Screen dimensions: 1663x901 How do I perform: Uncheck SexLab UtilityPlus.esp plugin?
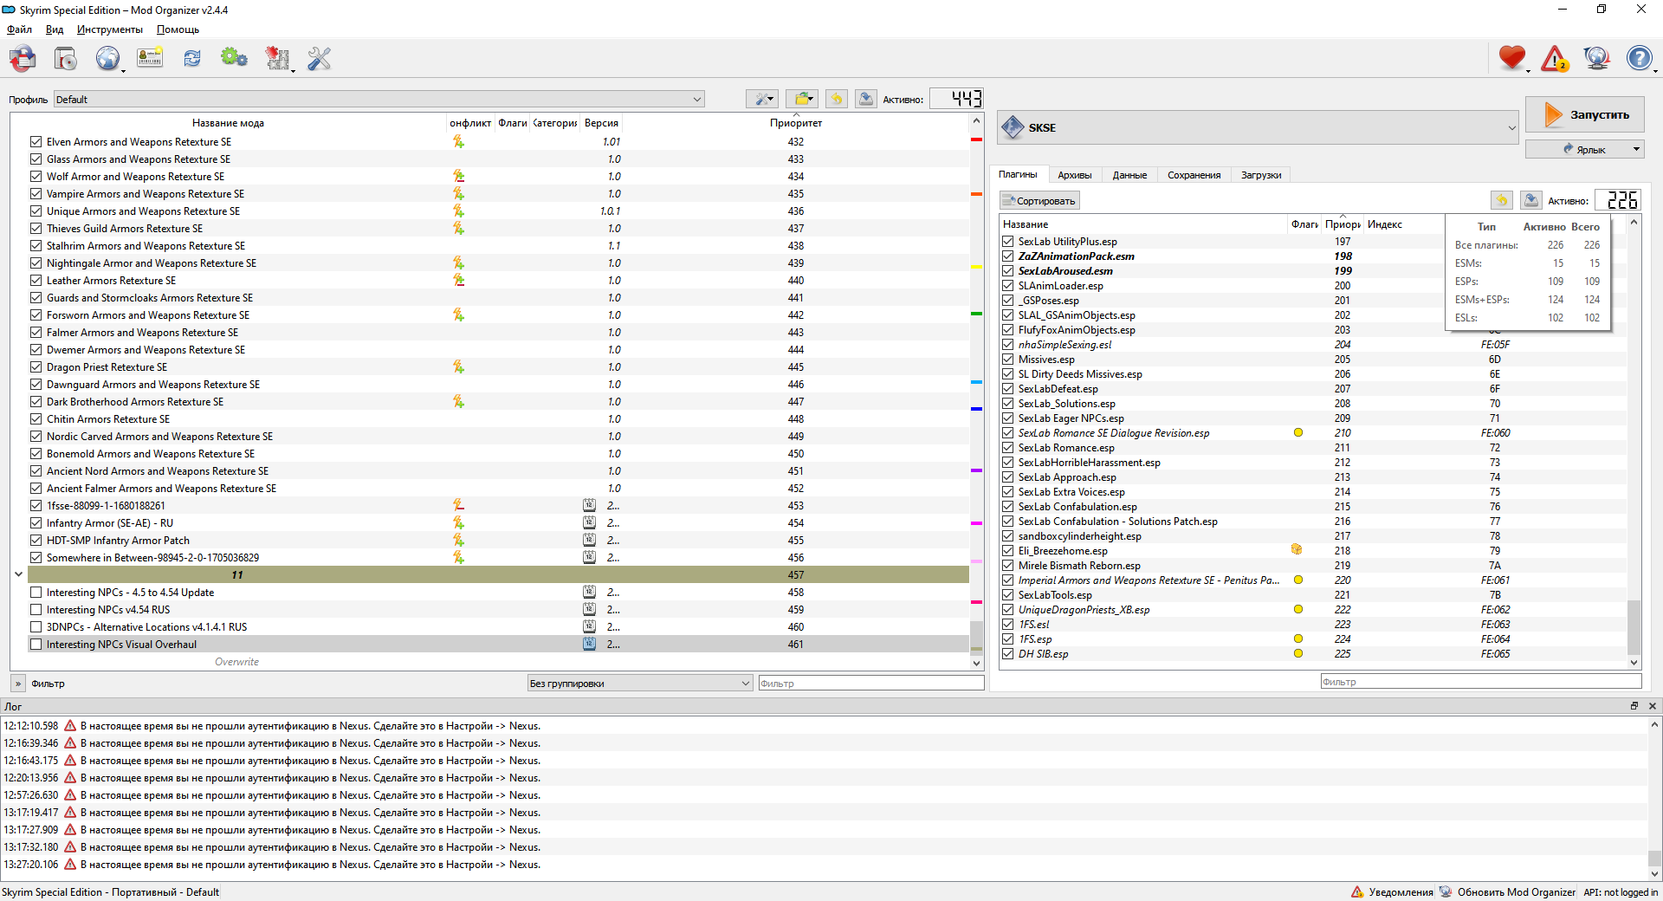click(x=1008, y=242)
